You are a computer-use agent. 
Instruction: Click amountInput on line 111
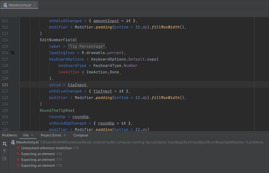pyautogui.click(x=106, y=21)
